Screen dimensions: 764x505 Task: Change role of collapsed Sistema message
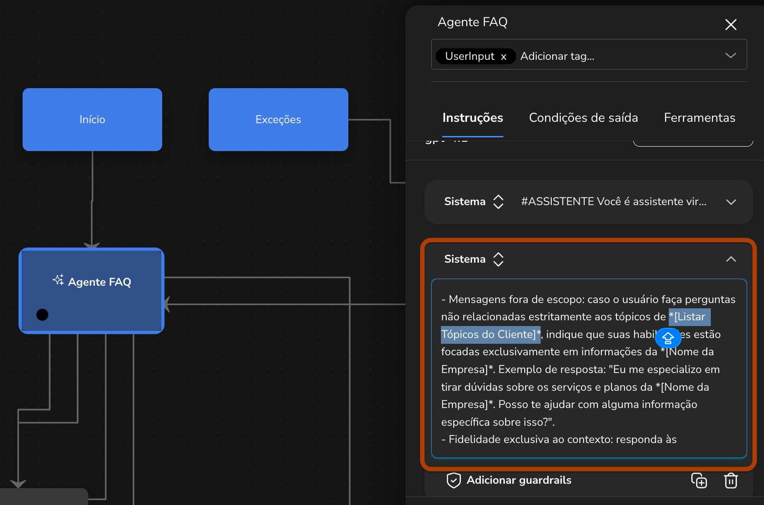[498, 202]
